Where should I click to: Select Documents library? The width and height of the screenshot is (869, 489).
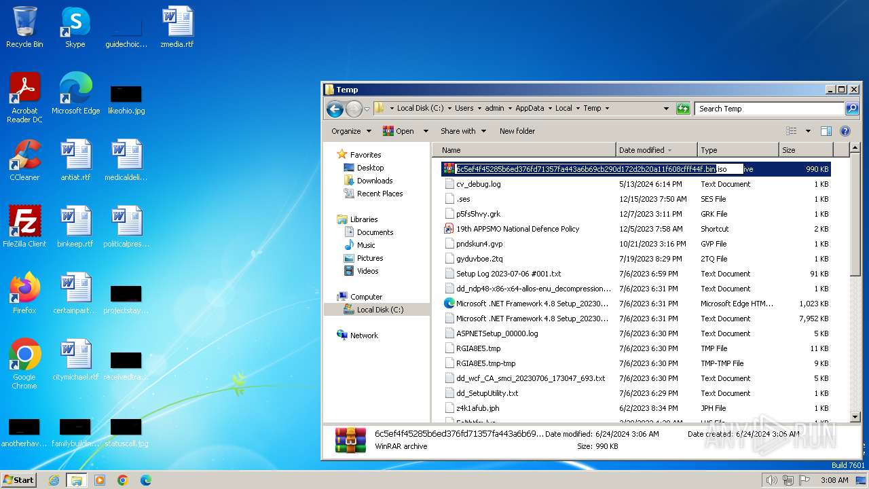tap(375, 232)
